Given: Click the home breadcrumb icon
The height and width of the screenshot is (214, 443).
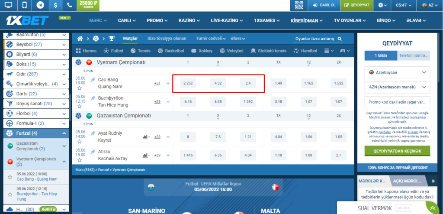Looking at the screenshot, I should click(x=80, y=39).
